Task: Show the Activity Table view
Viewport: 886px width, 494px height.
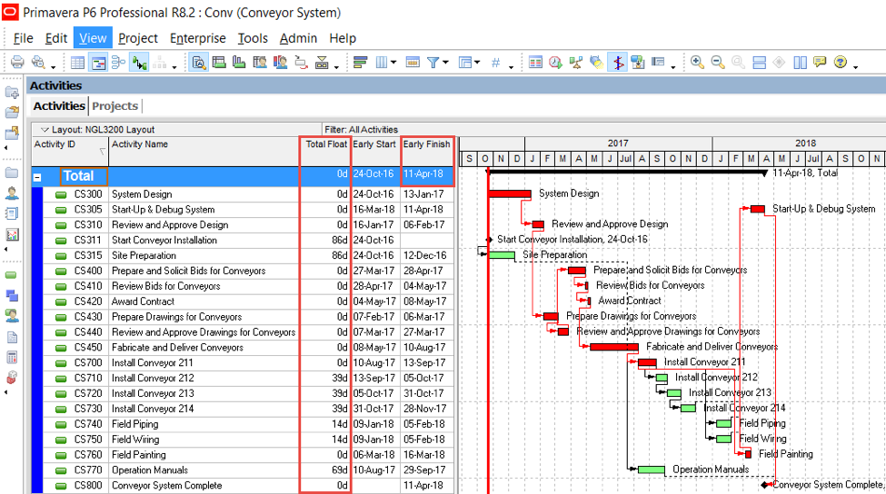Action: pos(78,62)
